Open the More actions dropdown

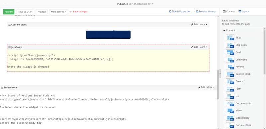[59, 12]
